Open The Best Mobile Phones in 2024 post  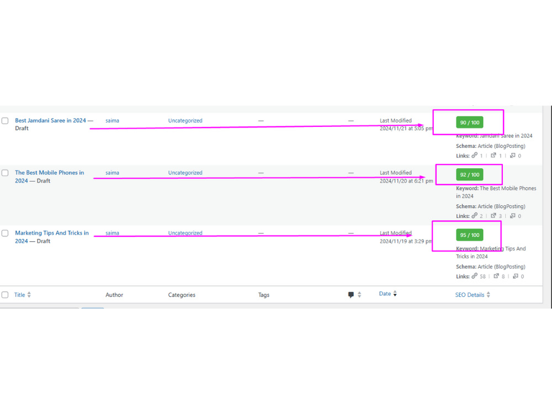(x=49, y=177)
